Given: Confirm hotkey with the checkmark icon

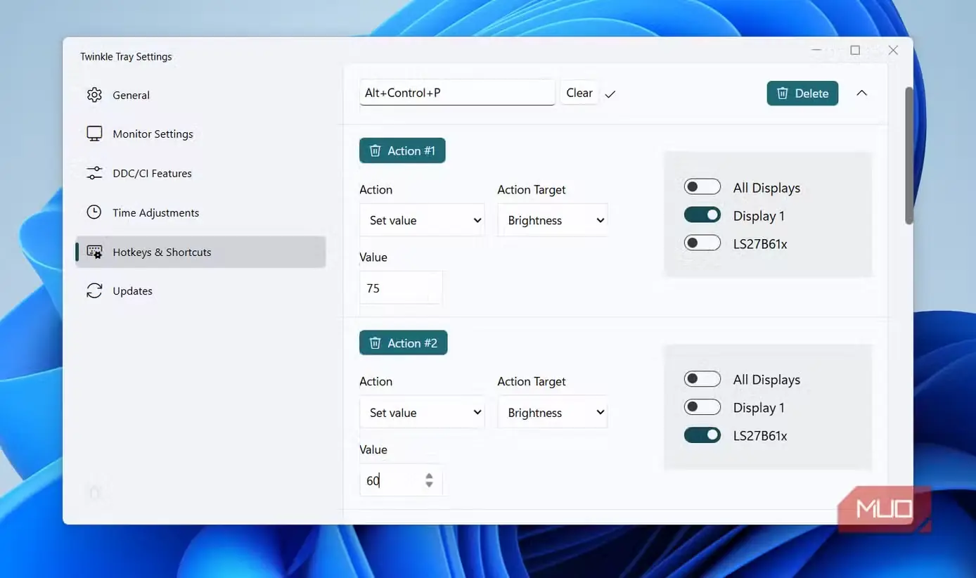Looking at the screenshot, I should point(610,94).
